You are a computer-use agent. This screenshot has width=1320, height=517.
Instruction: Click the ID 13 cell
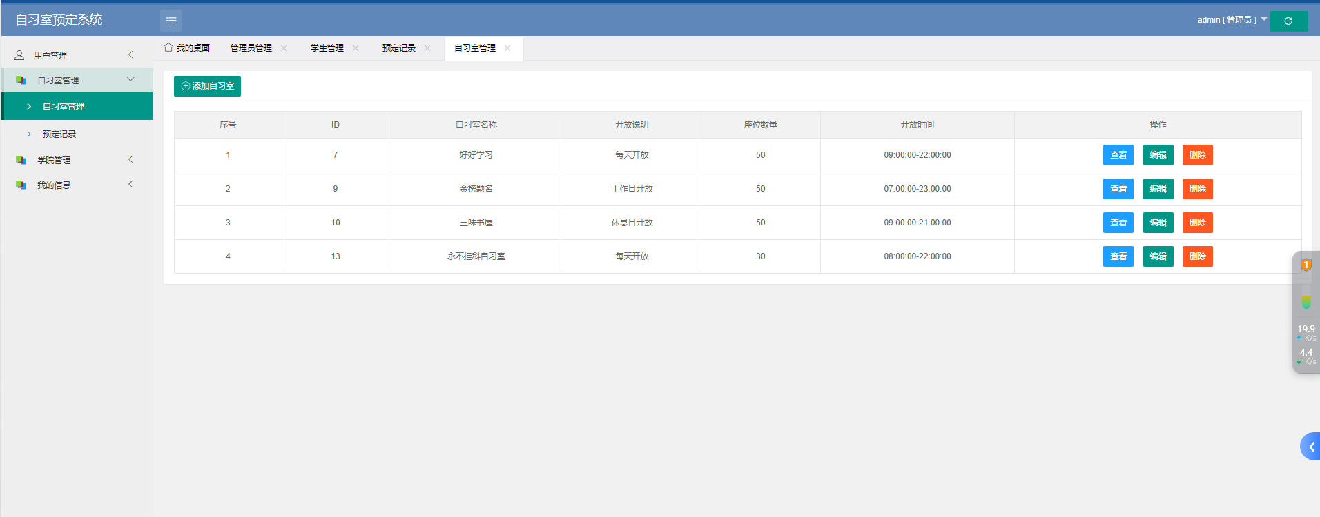tap(336, 256)
